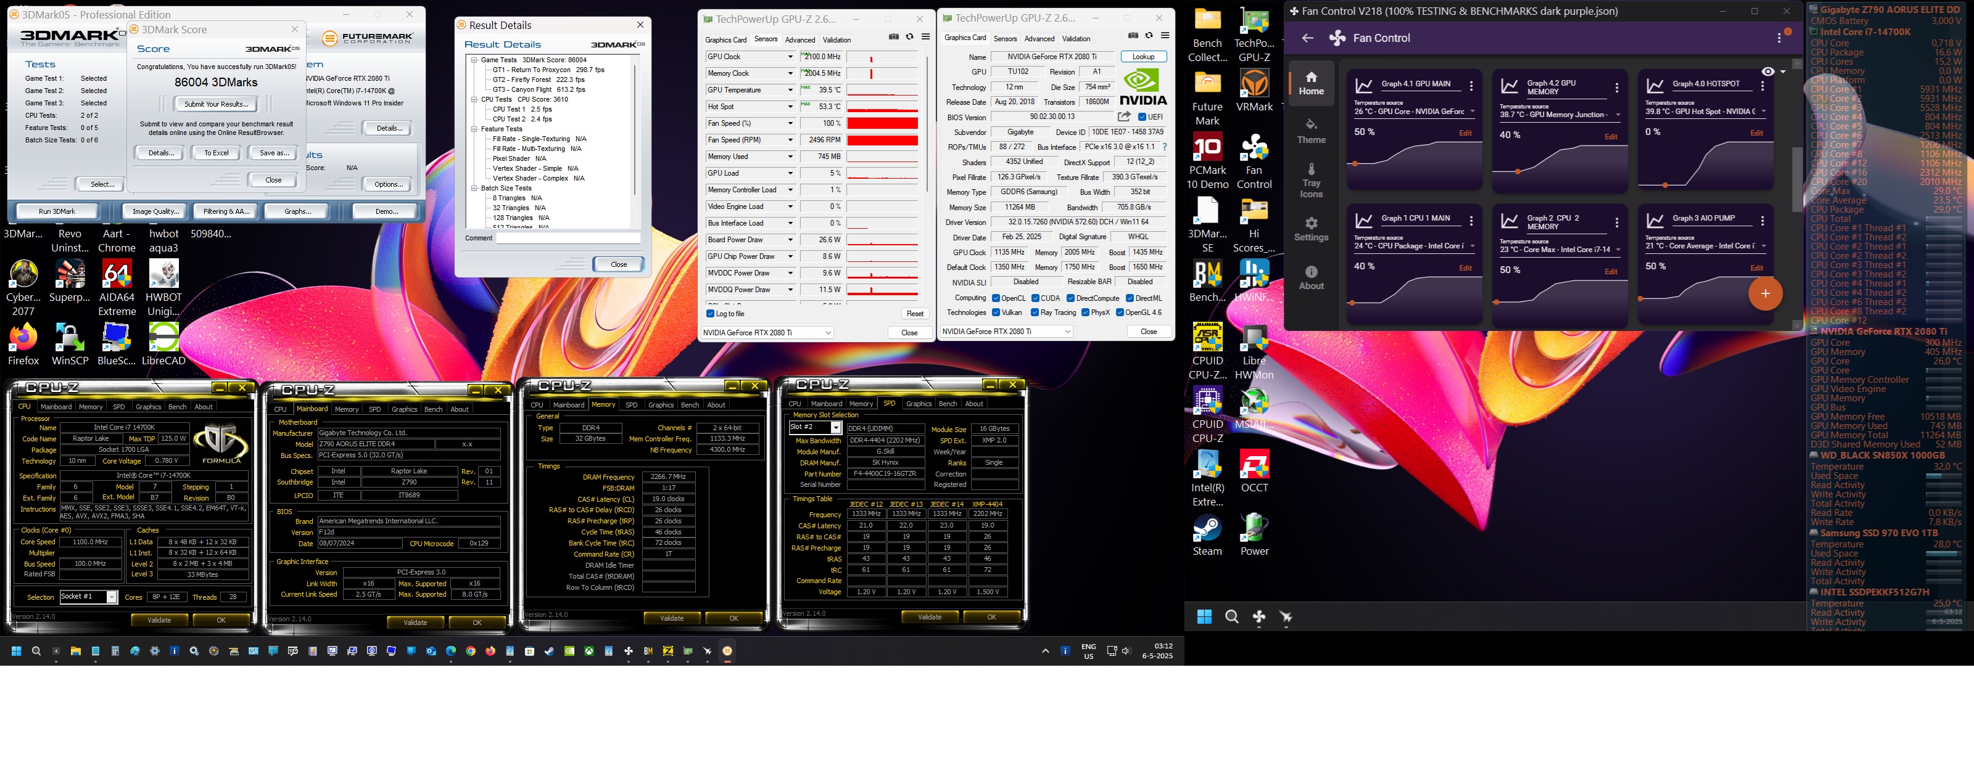Open Theme page in Fan Control sidebar
The image size is (1974, 760).
click(1311, 131)
